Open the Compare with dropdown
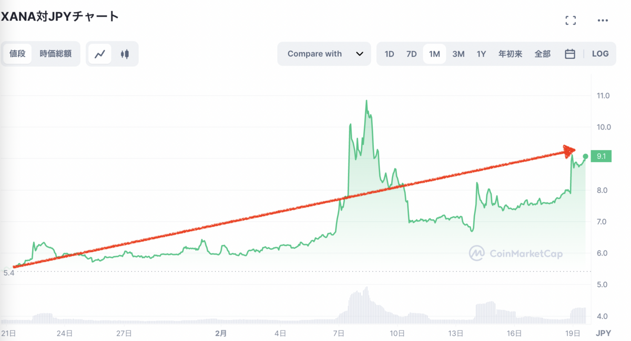 tap(324, 54)
